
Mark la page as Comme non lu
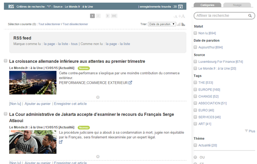[111, 44]
